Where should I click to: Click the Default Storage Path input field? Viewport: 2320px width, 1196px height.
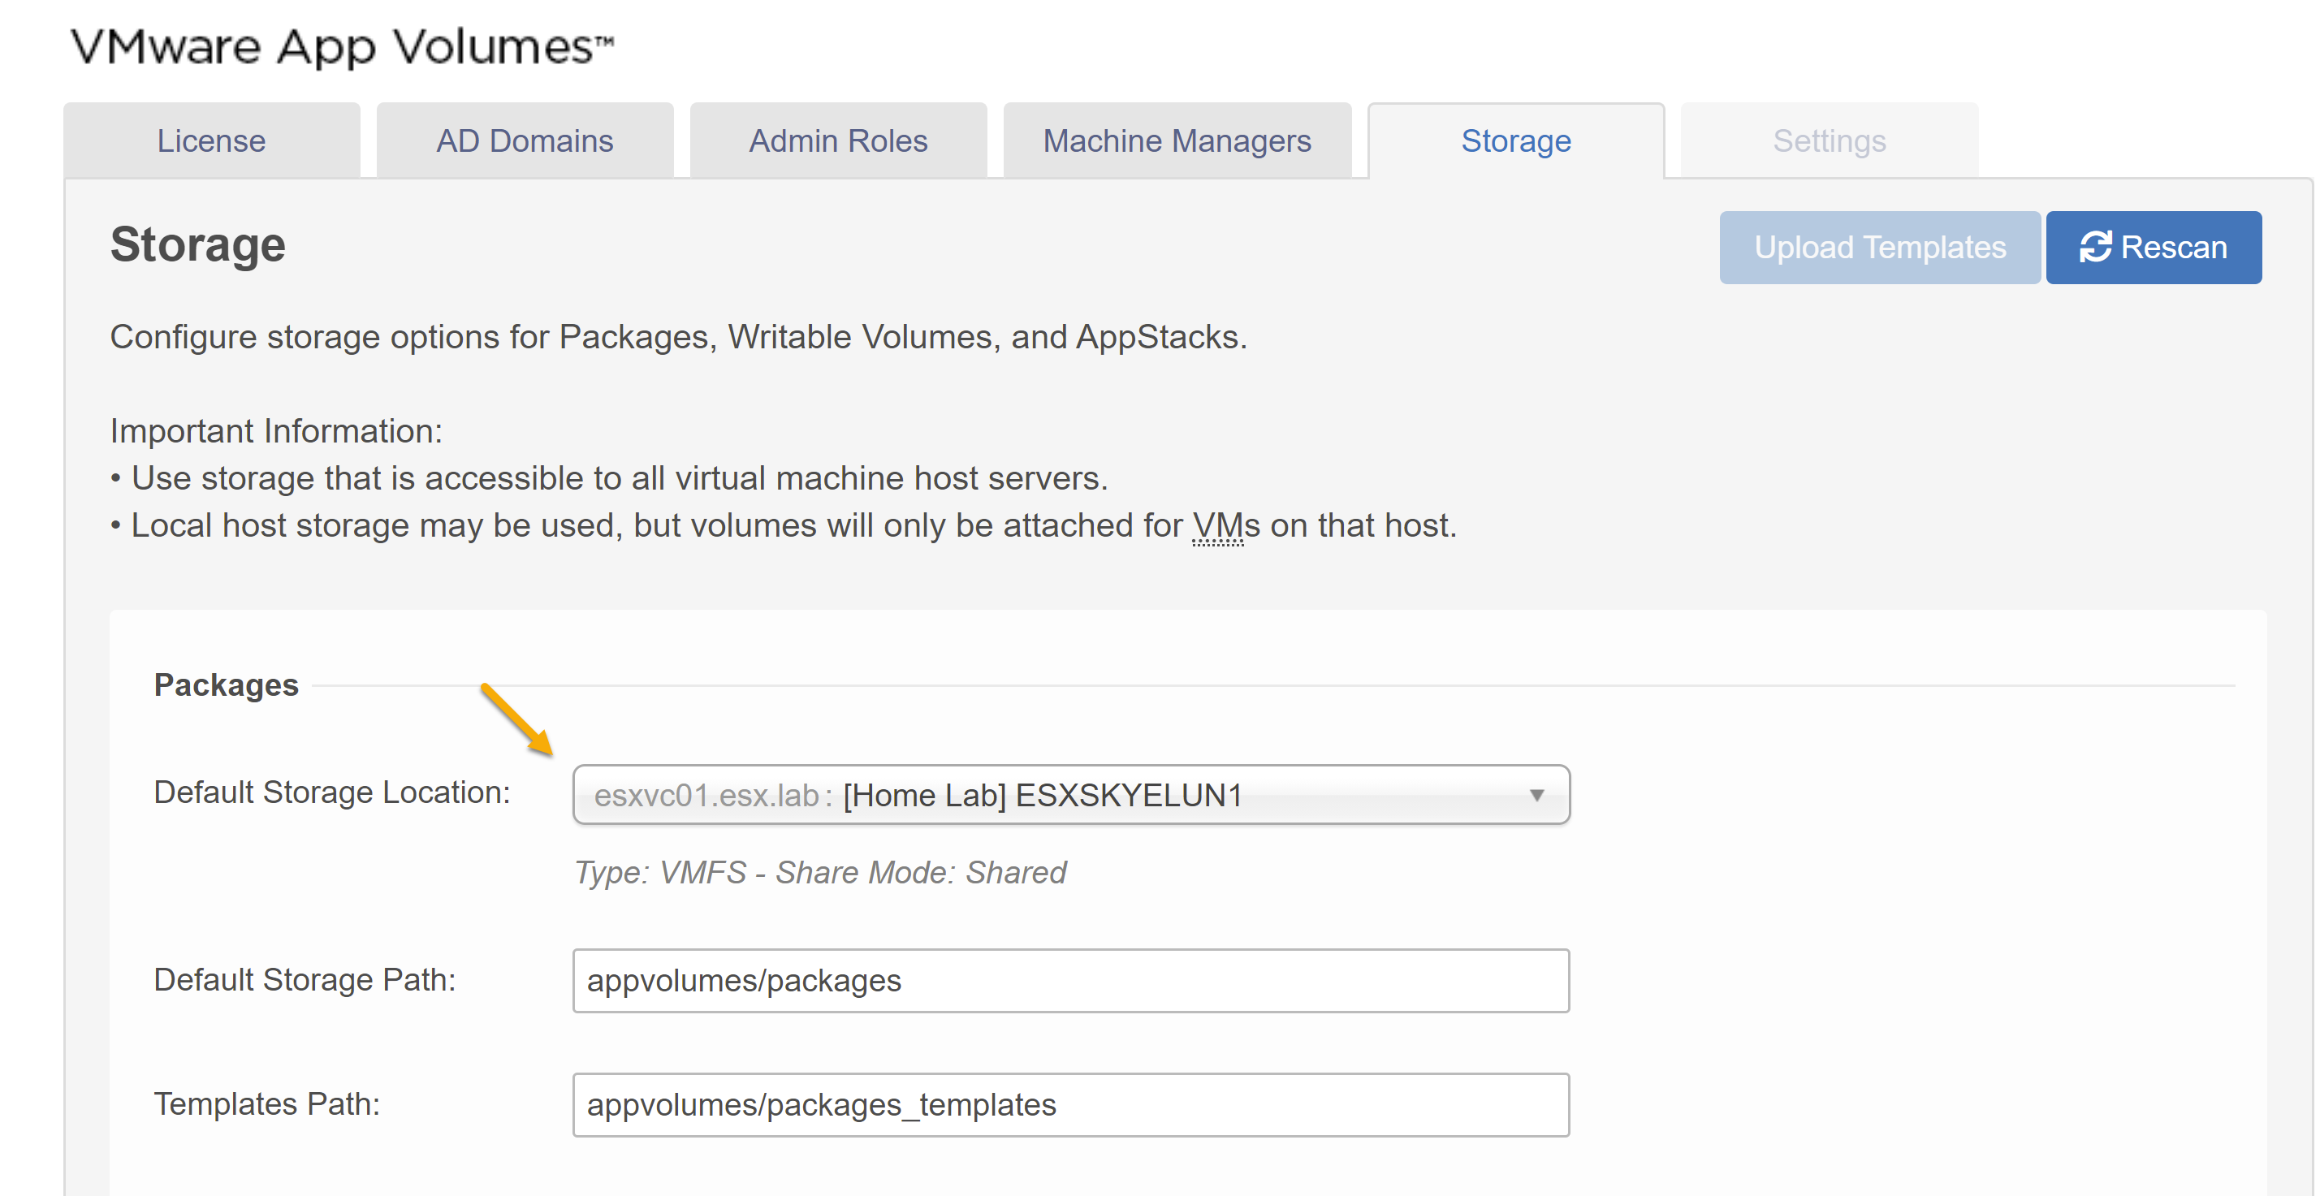click(x=1071, y=981)
